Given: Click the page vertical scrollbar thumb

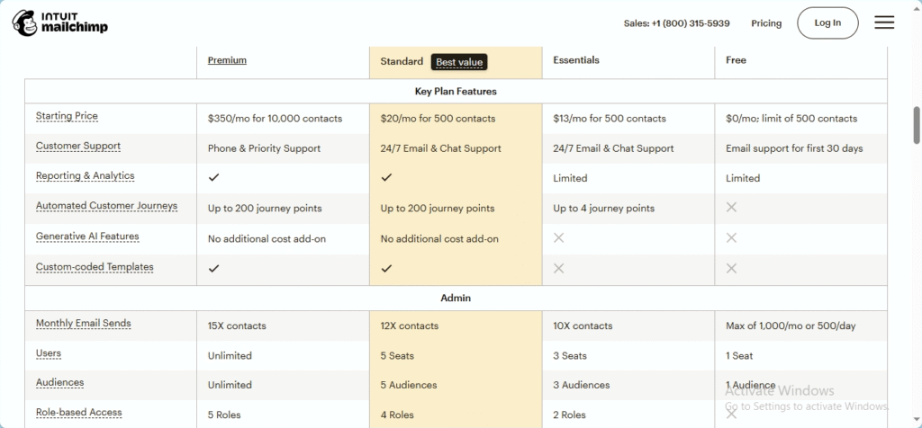Looking at the screenshot, I should click(x=917, y=125).
